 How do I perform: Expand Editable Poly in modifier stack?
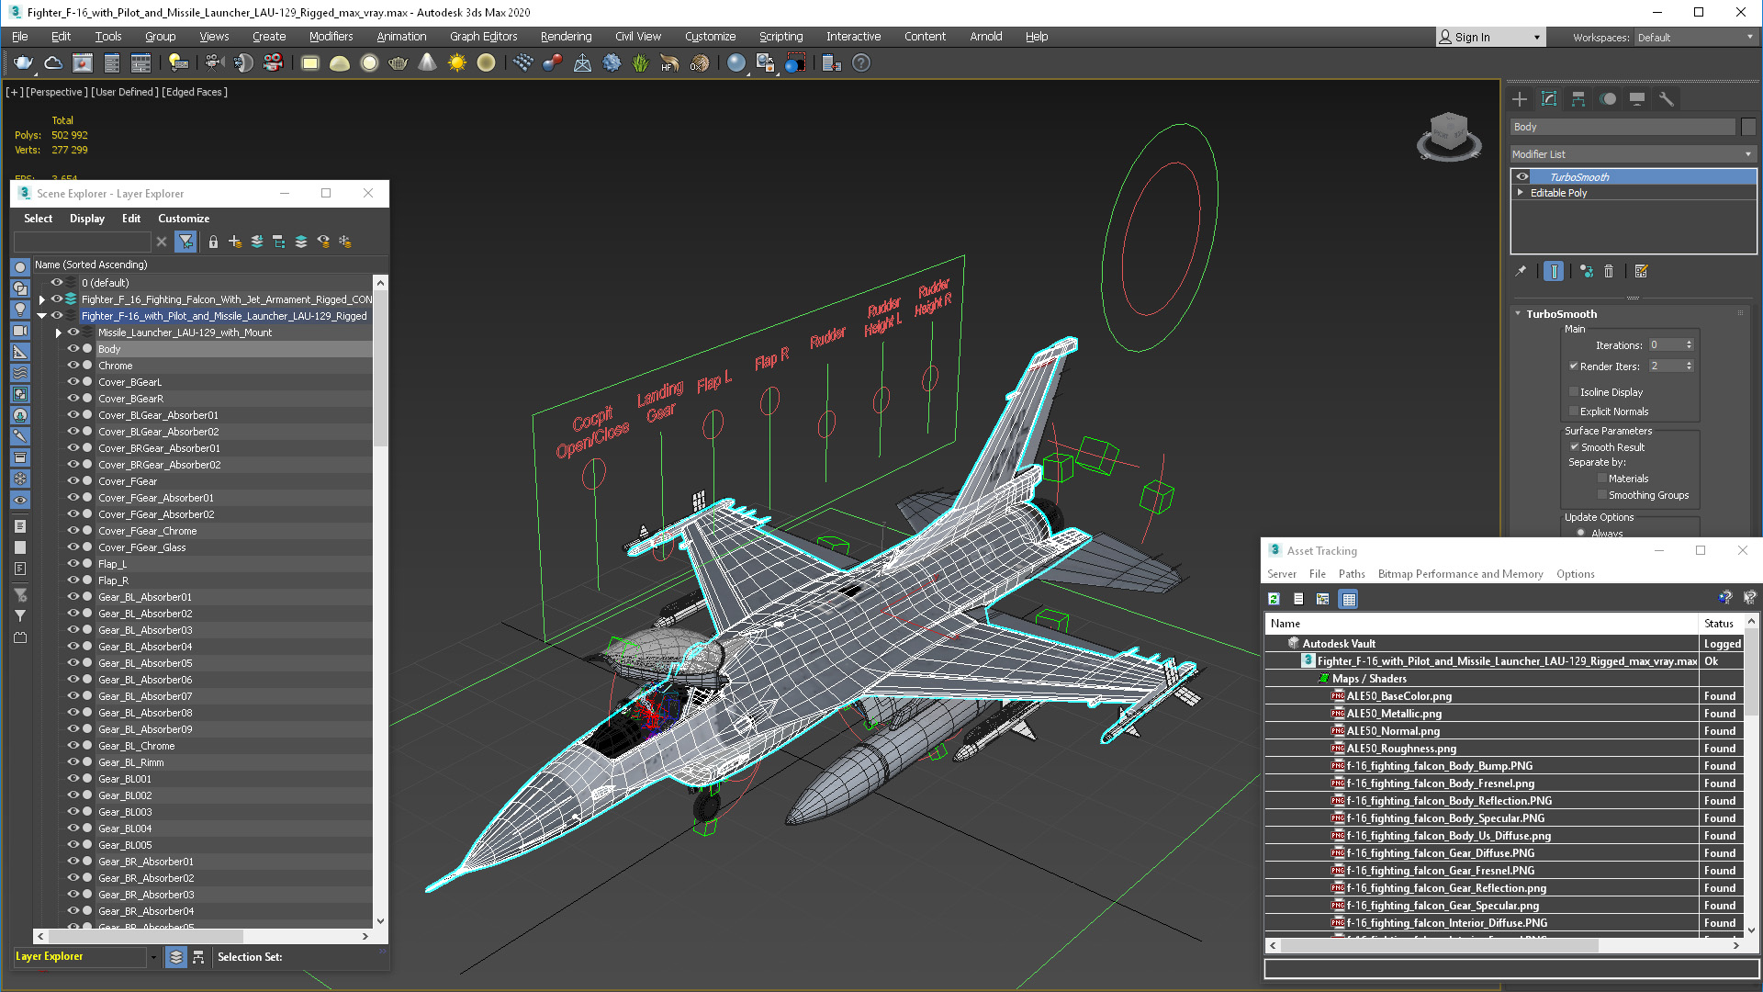[1521, 193]
